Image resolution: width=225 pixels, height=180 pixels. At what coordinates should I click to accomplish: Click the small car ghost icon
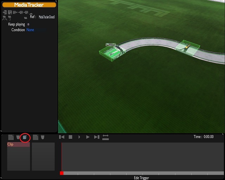tap(31, 14)
